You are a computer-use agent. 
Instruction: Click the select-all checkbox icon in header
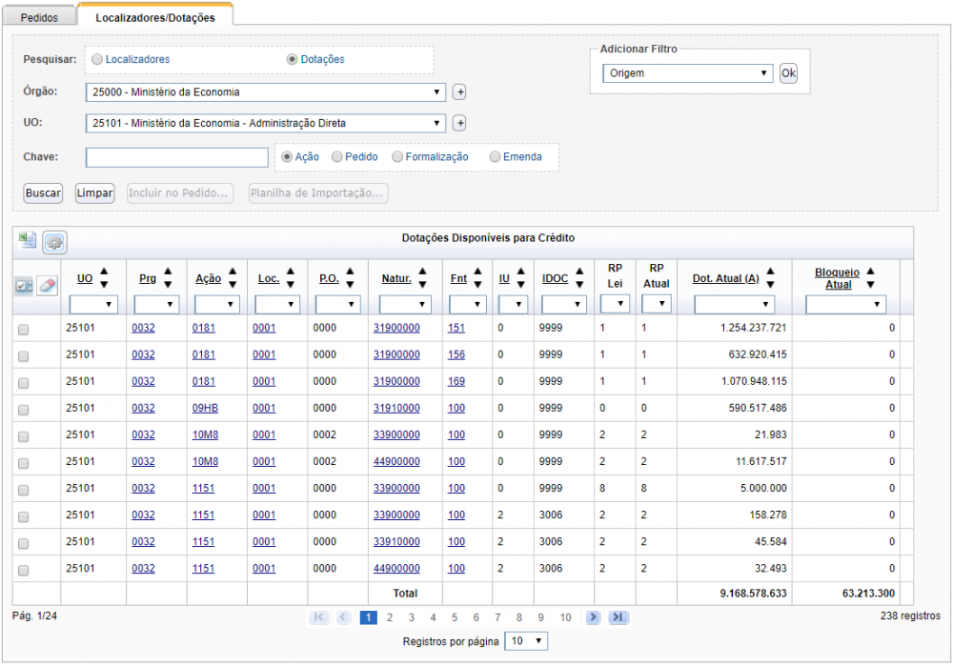pos(24,286)
